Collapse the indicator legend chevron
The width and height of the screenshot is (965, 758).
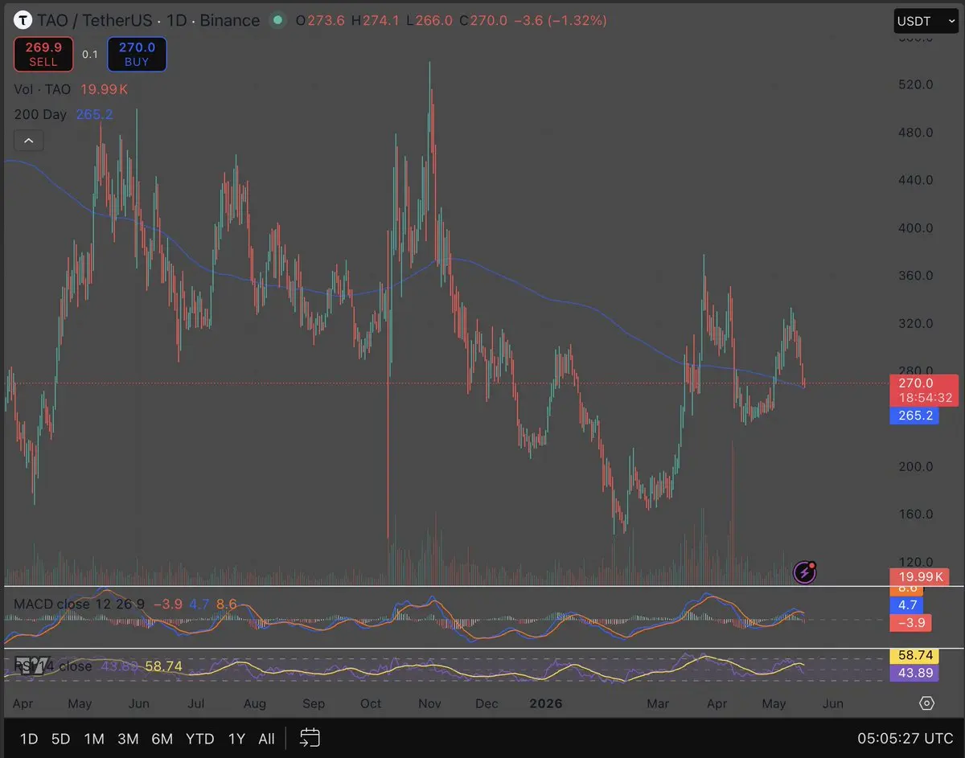click(x=29, y=141)
